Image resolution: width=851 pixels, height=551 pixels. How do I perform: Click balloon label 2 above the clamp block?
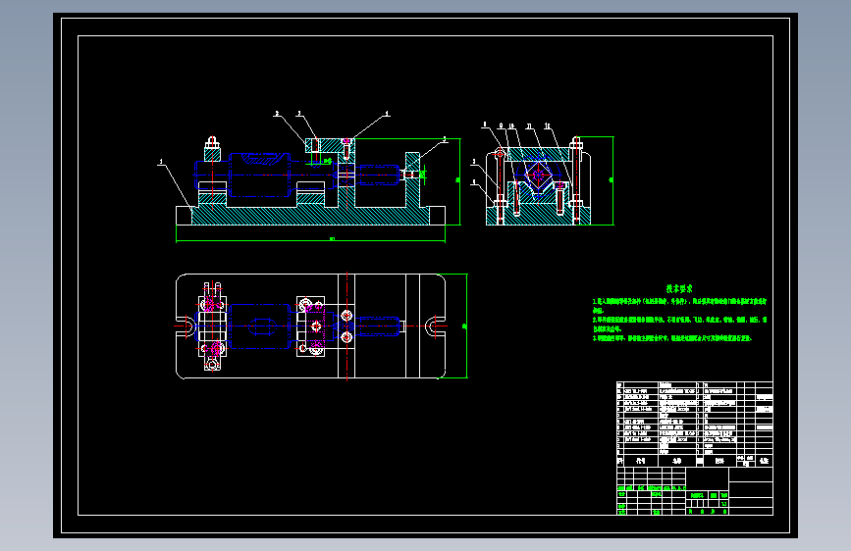277,114
